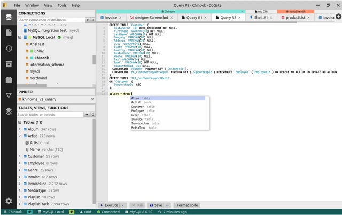Screen dimensions: 342x215
Task: Click the Kill button
Action: click(138, 205)
